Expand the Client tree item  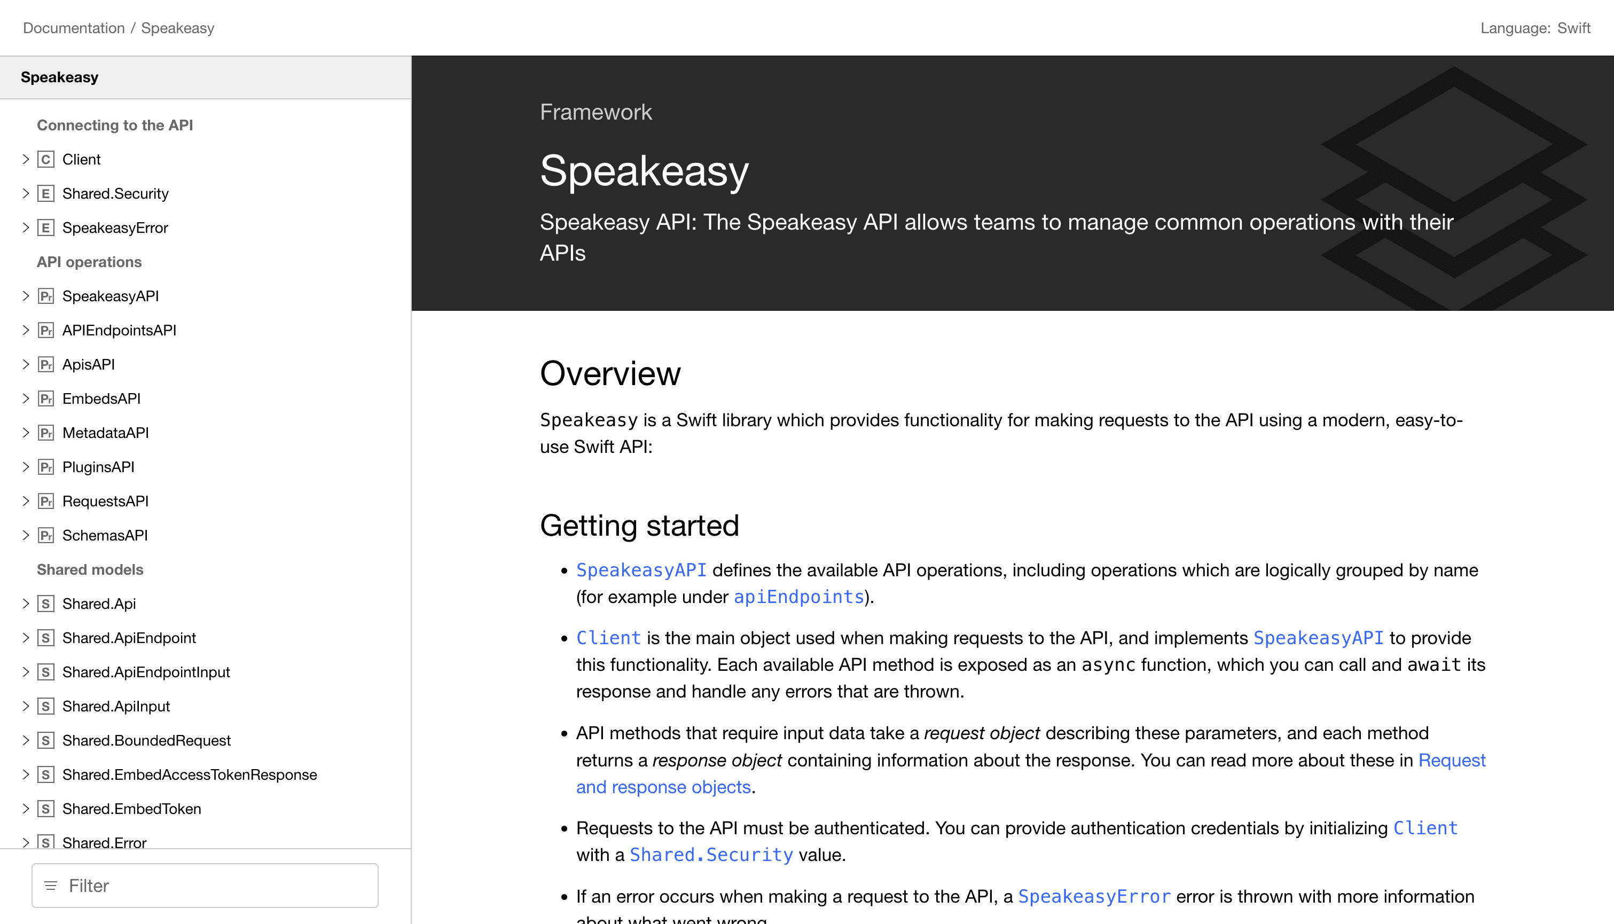coord(23,160)
